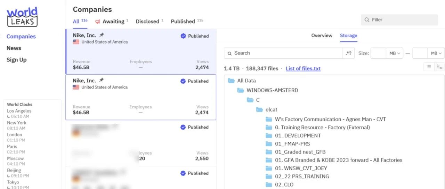Switch to the Storage tab
445x189 pixels.
tap(348, 35)
